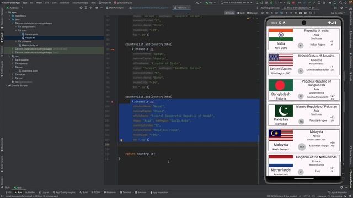Screen dimensions: 353x198
Task: Open MainActivity.kt from project tree
Action: click(28, 45)
